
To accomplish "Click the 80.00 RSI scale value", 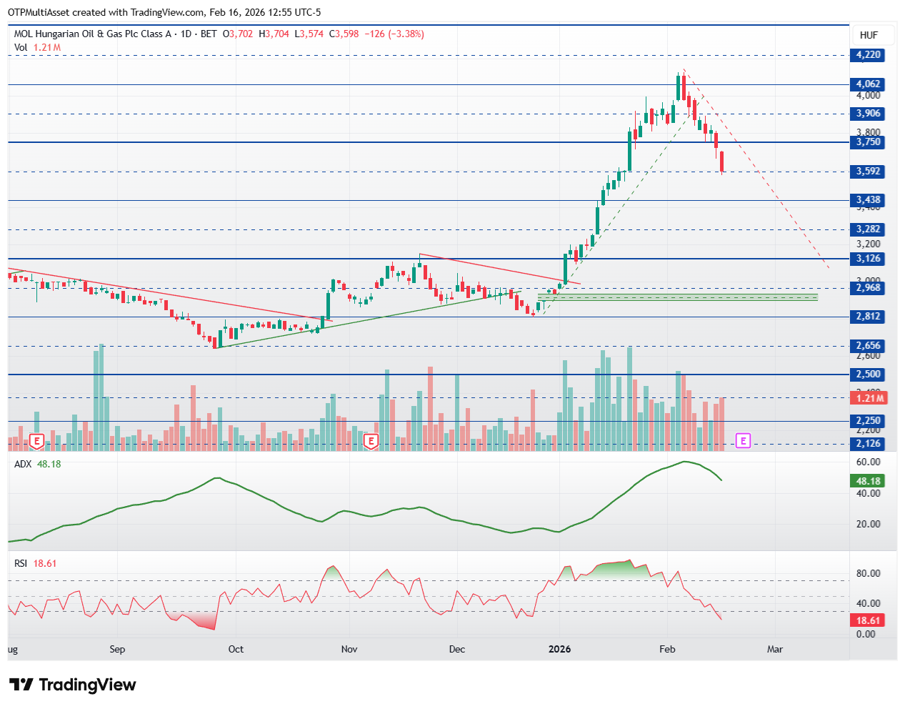I will pos(869,573).
